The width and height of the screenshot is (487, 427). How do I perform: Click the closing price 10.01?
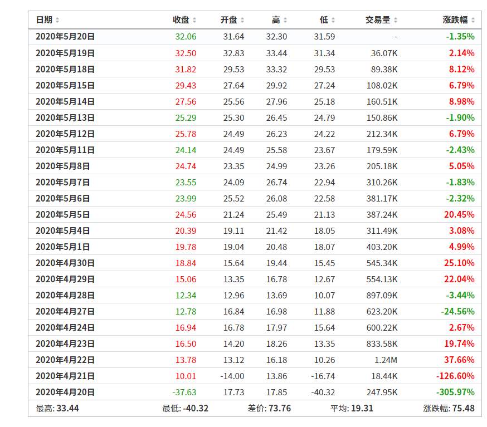[x=186, y=376]
